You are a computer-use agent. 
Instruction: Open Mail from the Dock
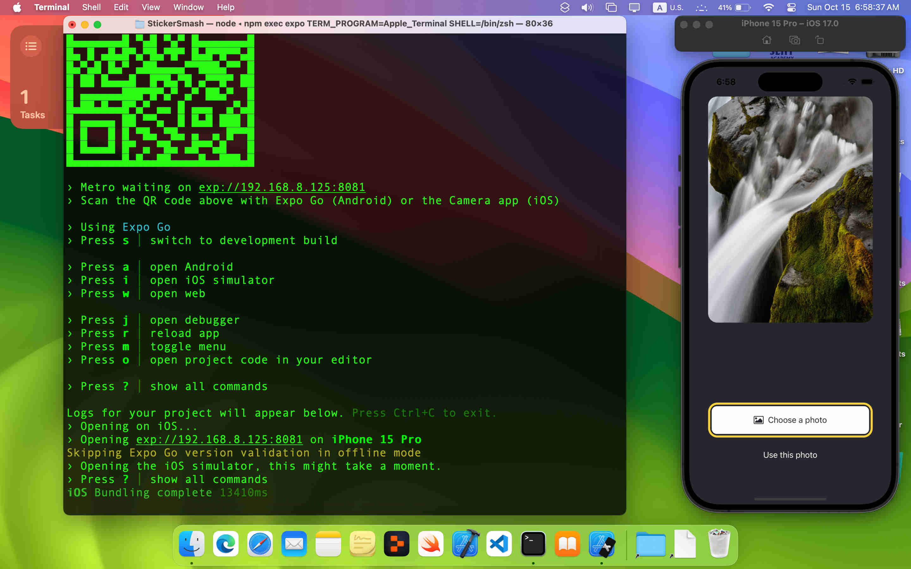[294, 544]
